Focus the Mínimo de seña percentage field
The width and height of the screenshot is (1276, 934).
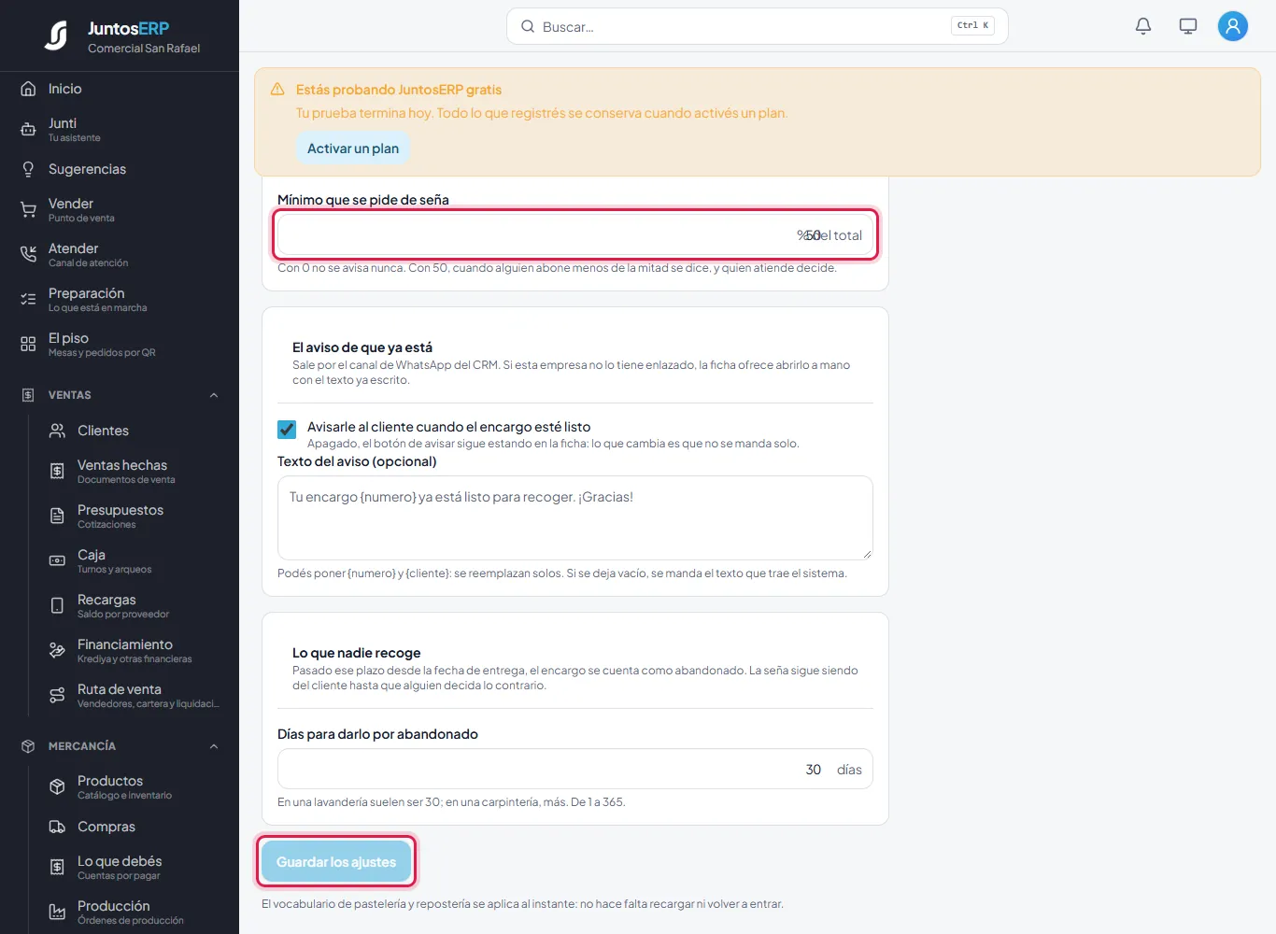click(575, 234)
